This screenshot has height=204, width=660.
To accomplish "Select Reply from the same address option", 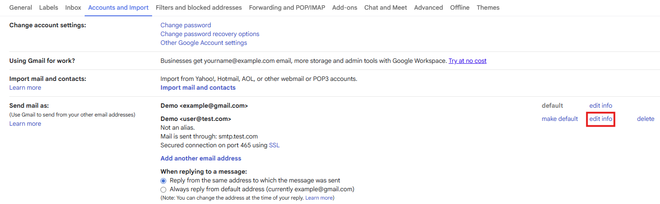I will click(164, 181).
